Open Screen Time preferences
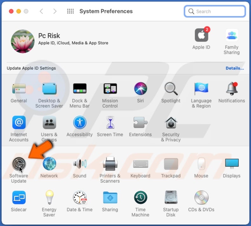Screen dimensions: 251x226 [x=110, y=122]
